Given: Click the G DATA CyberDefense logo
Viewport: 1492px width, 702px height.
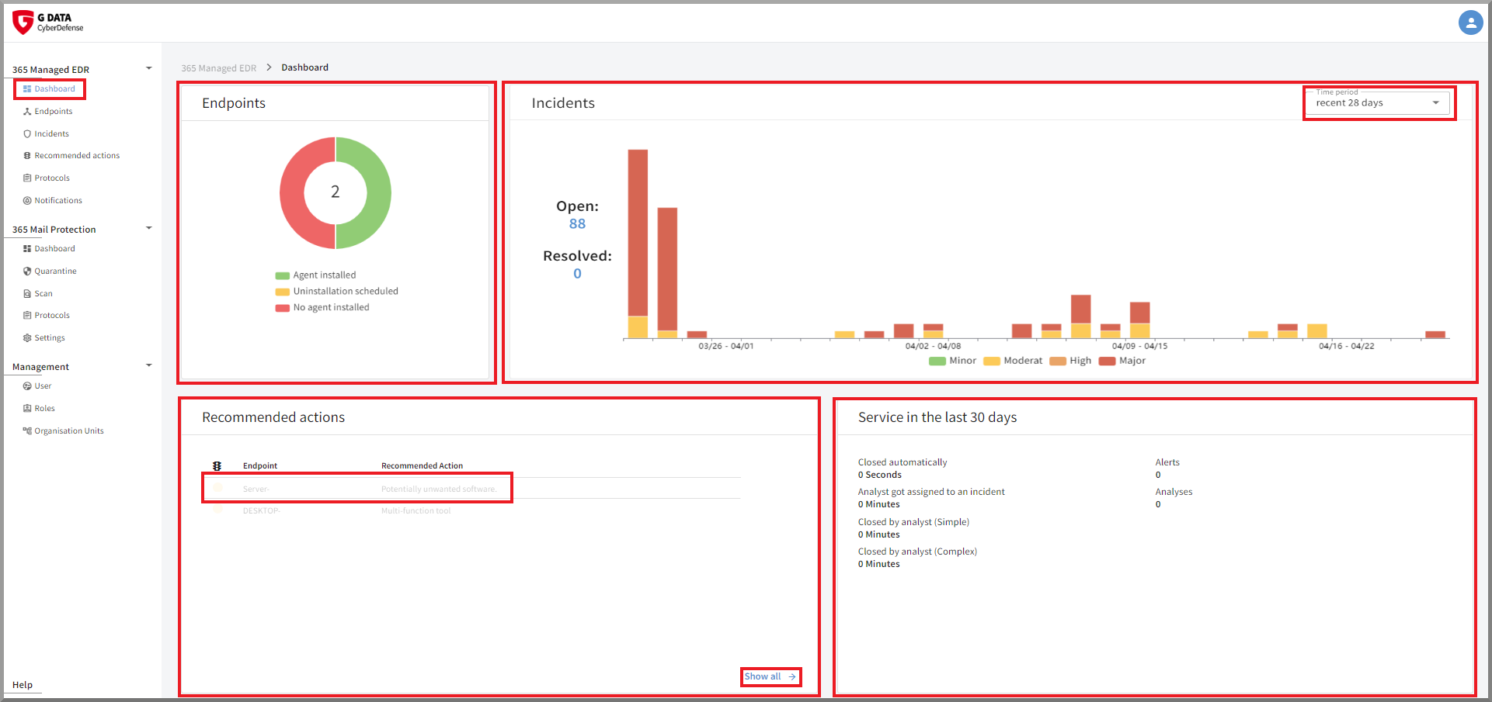Looking at the screenshot, I should click(x=48, y=22).
